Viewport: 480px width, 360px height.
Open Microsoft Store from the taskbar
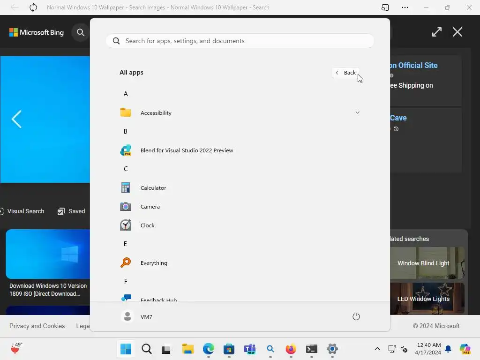pos(229,349)
